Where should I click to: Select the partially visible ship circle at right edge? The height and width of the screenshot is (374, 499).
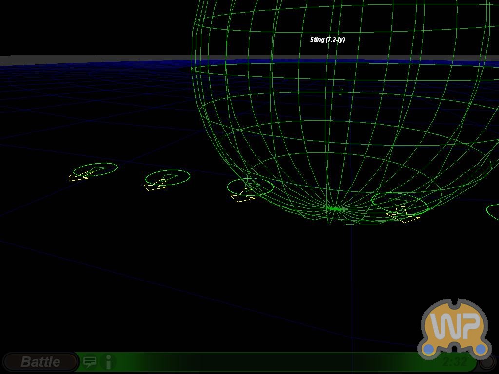tap(493, 211)
